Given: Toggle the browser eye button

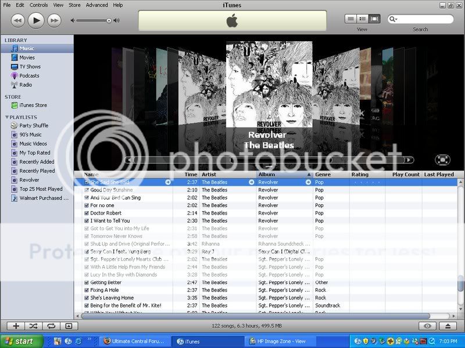Looking at the screenshot, I should (427, 326).
